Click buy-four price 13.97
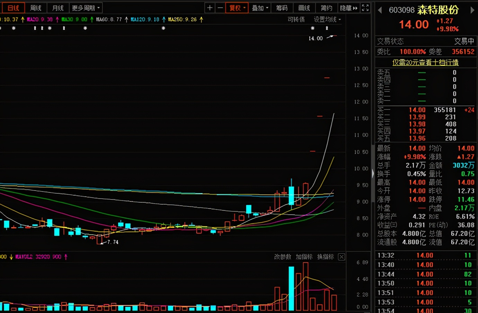The height and width of the screenshot is (313, 478). click(417, 131)
